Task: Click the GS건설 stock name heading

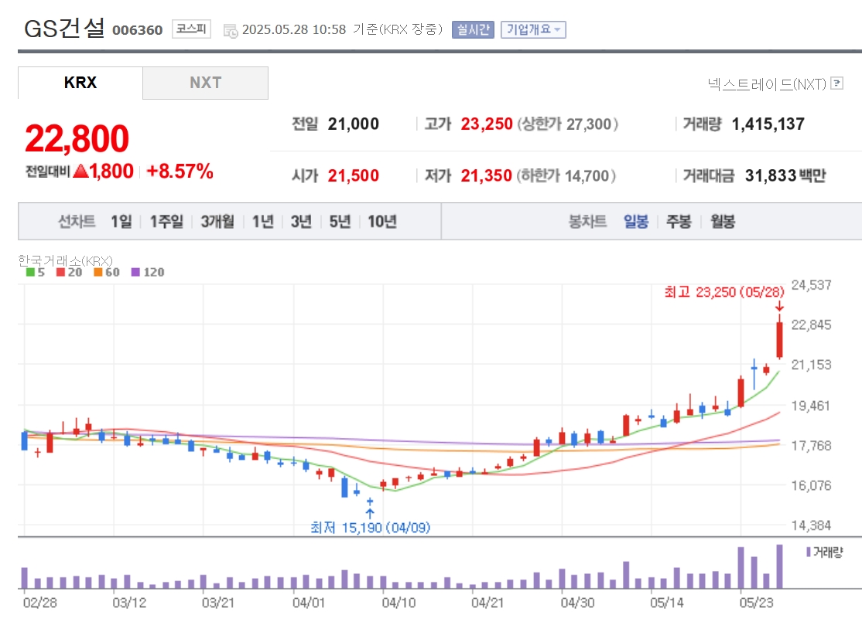Action: point(64,28)
